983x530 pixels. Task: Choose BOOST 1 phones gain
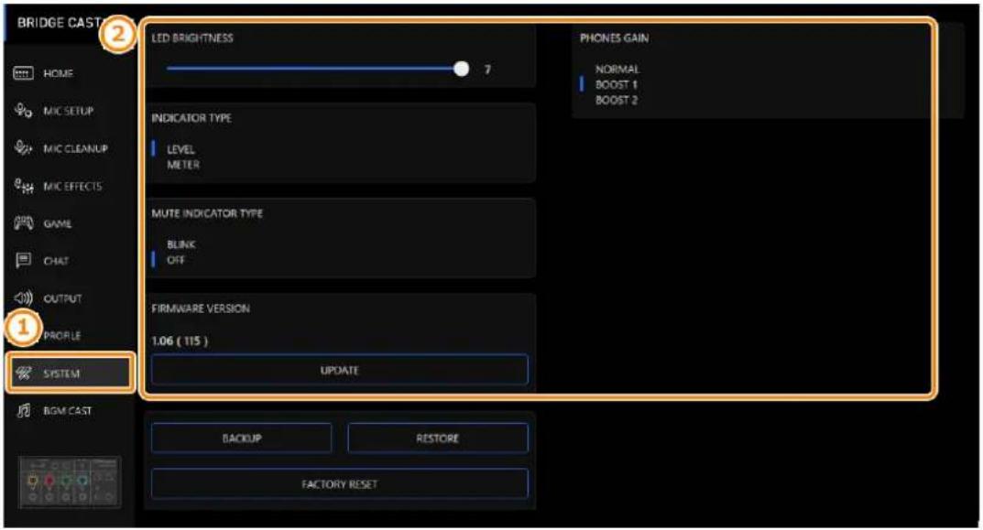pyautogui.click(x=617, y=84)
